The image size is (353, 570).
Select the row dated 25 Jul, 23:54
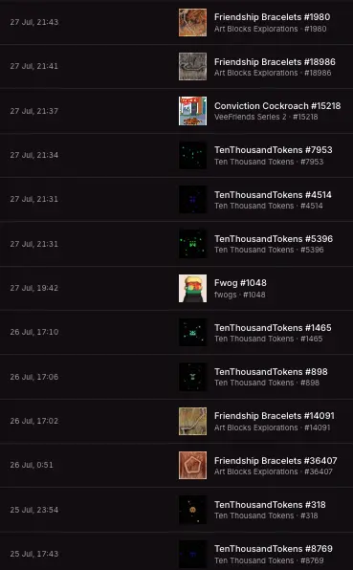coord(176,510)
